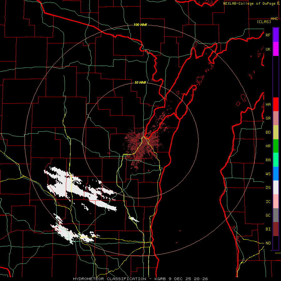
Task: Click the HYDROMETEOR CLASSIFICATION title text
Action: pos(110,279)
